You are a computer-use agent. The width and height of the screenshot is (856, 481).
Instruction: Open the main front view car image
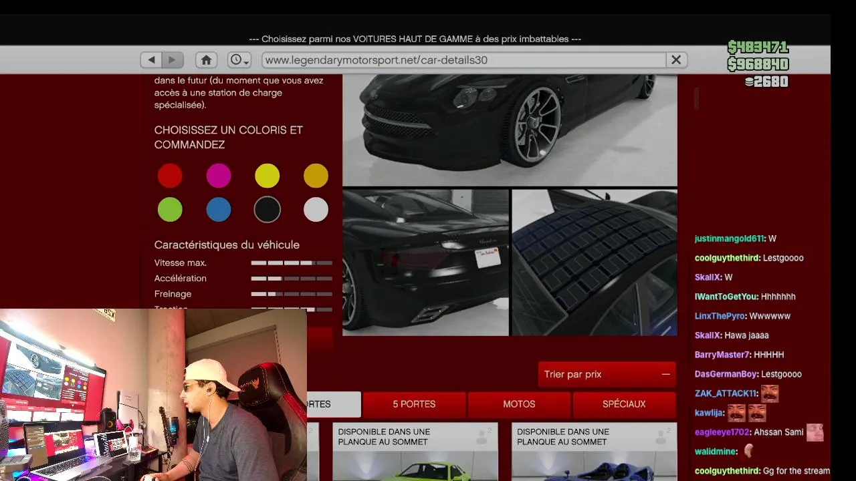[x=510, y=130]
